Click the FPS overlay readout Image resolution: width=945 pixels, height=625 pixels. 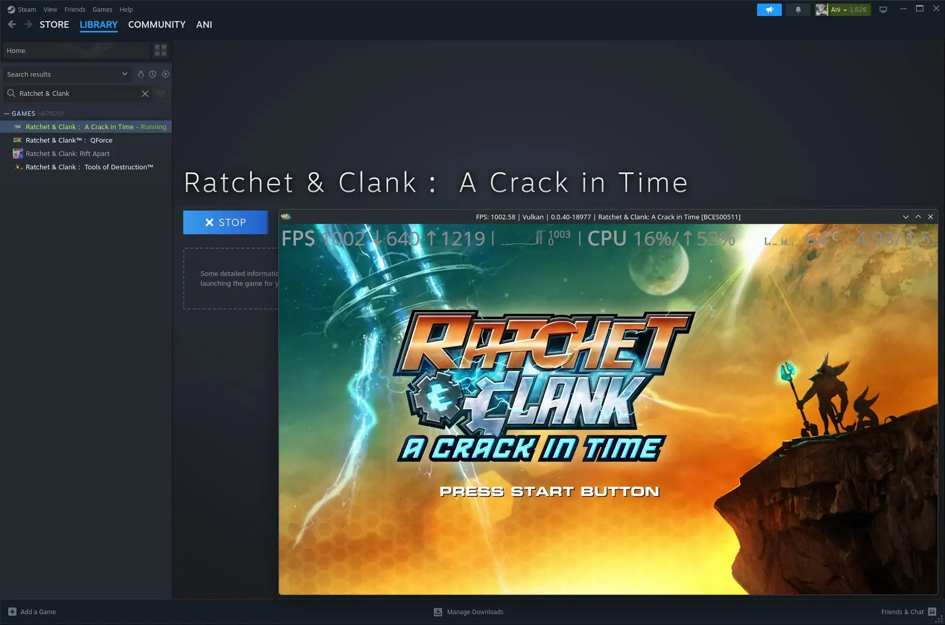click(383, 238)
